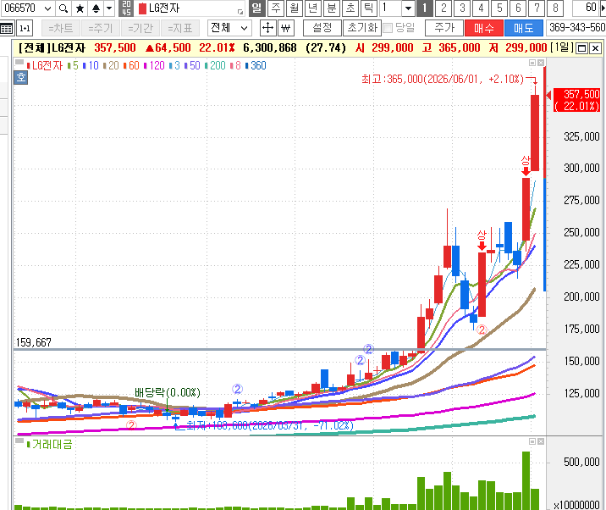This screenshot has height=510, width=606.
Task: Toggle interval preset button 1
Action: pos(425,8)
